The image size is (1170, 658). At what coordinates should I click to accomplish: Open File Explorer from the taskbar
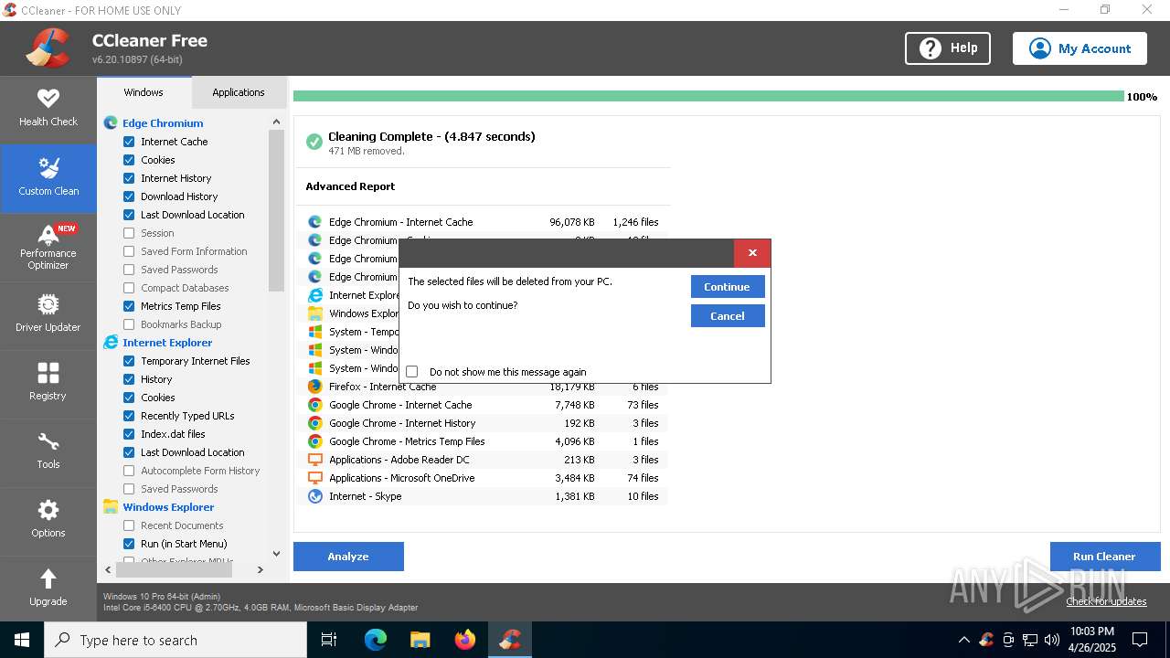click(420, 640)
